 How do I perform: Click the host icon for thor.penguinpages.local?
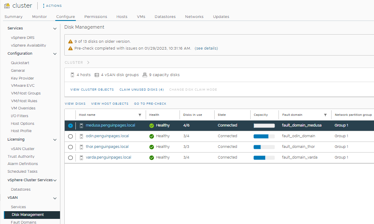[81, 147]
